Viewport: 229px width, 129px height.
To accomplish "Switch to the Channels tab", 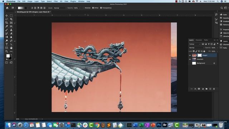I will coord(199,40).
